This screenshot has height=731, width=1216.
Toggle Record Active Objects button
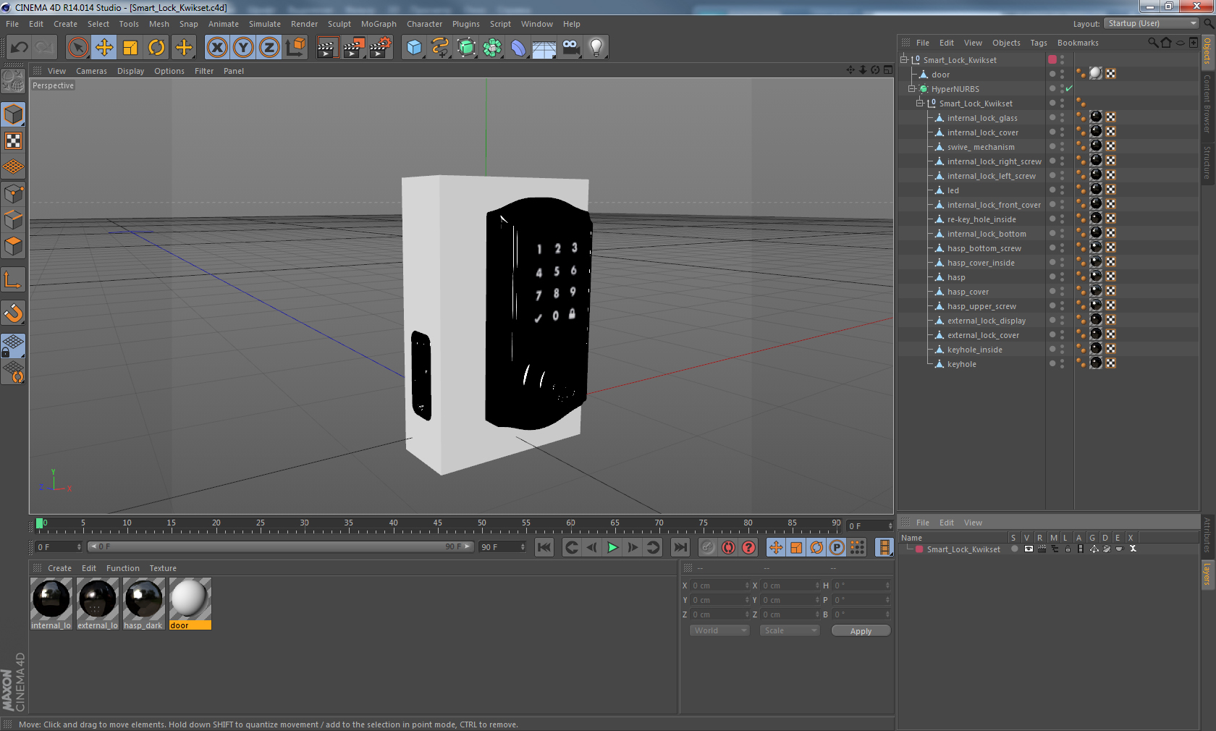[x=708, y=547]
